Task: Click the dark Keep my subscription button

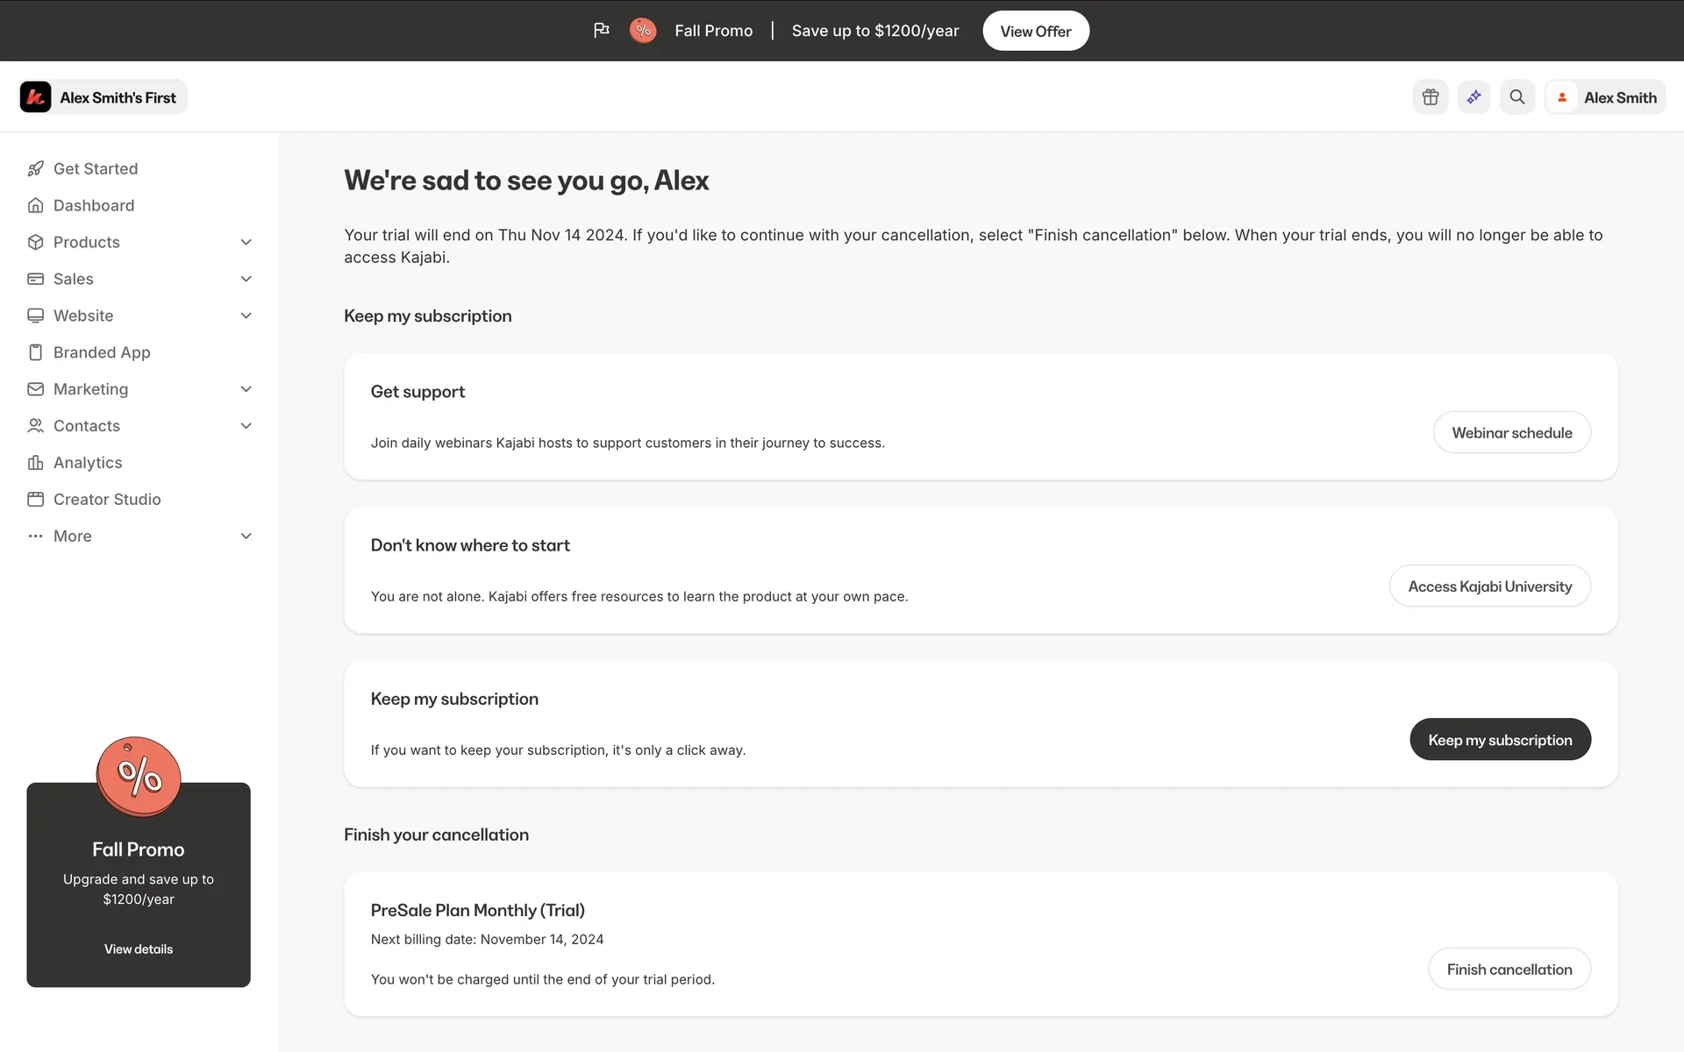Action: 1500,740
